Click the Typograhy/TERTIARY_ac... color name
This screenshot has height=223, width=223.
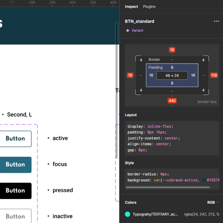[x=155, y=214]
